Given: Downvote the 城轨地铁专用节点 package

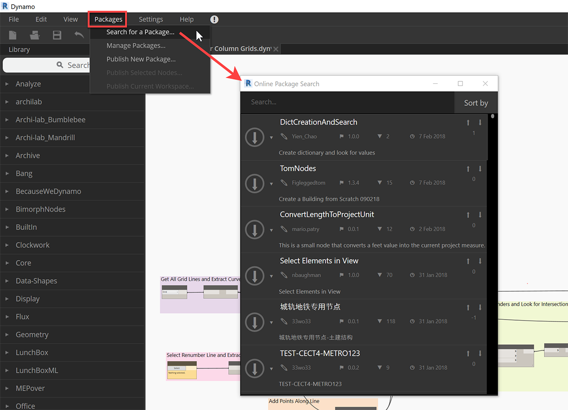Looking at the screenshot, I should tap(480, 307).
